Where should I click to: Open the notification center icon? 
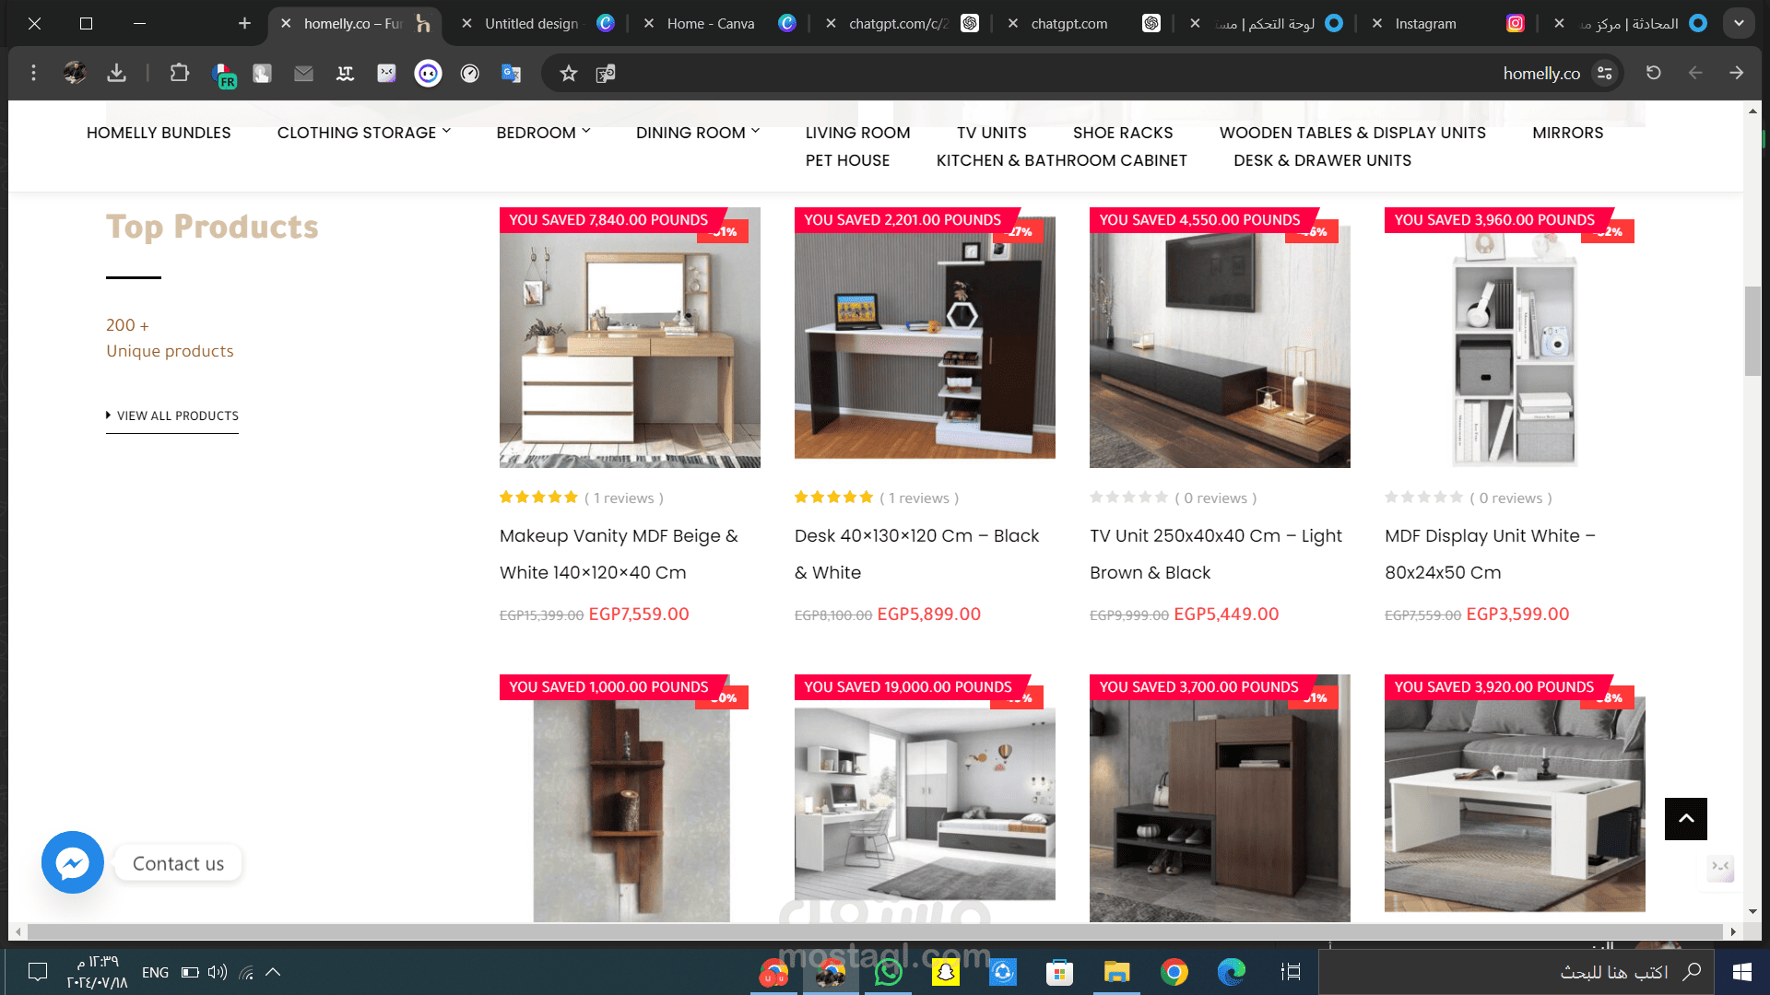click(38, 972)
